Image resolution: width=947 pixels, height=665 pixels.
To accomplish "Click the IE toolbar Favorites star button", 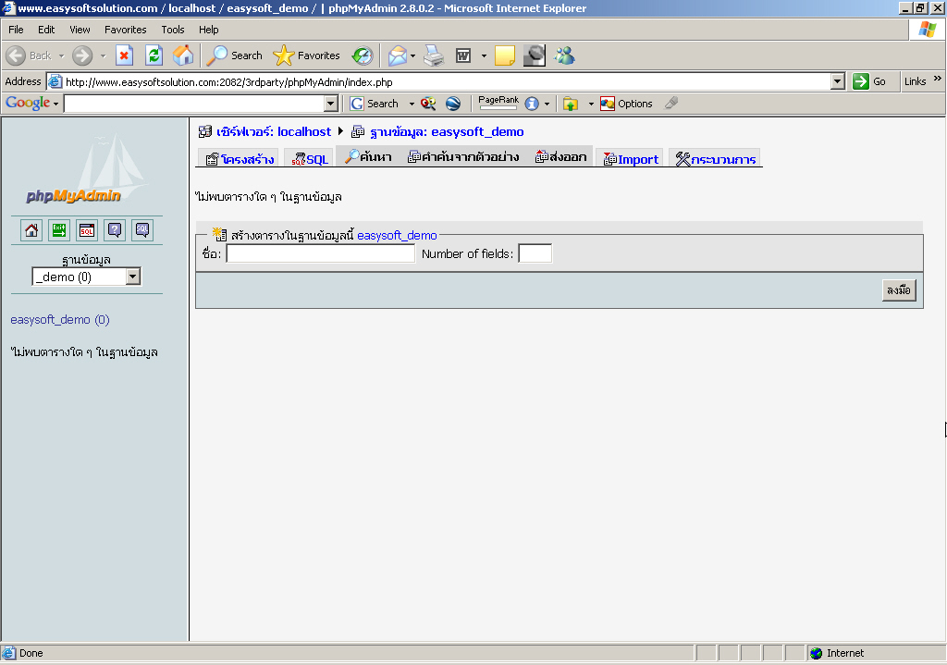I will coord(307,55).
